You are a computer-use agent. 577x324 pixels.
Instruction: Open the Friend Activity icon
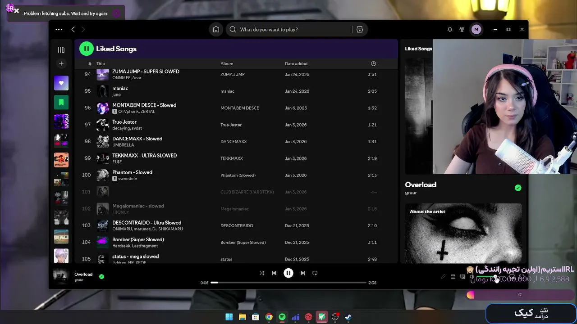click(462, 29)
